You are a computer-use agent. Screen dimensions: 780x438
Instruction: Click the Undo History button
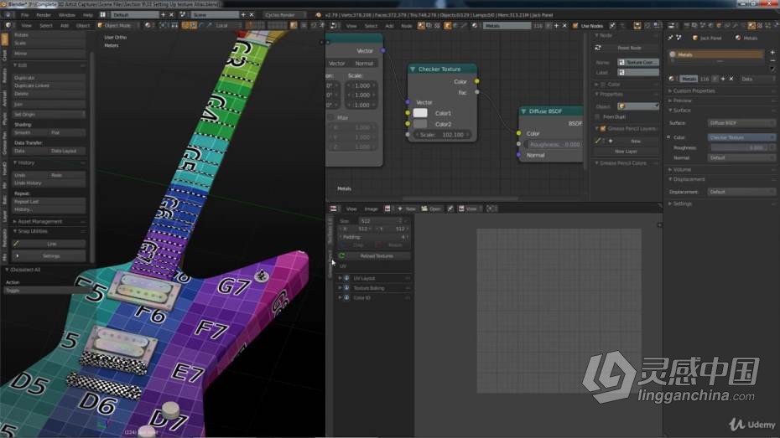[49, 183]
